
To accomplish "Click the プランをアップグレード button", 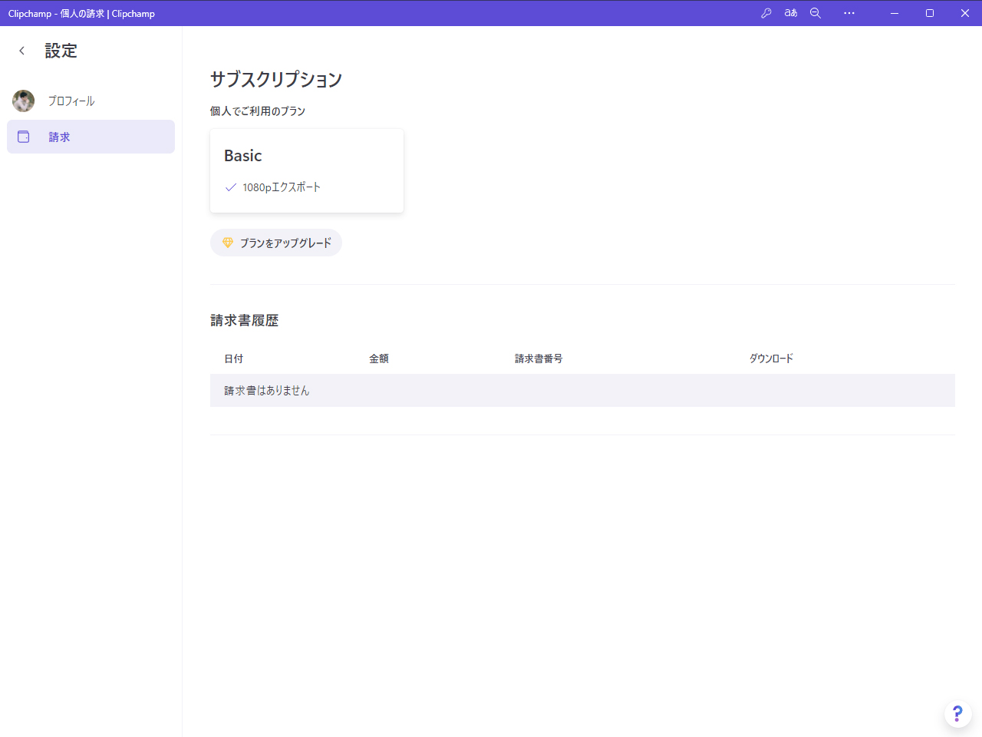I will [275, 242].
